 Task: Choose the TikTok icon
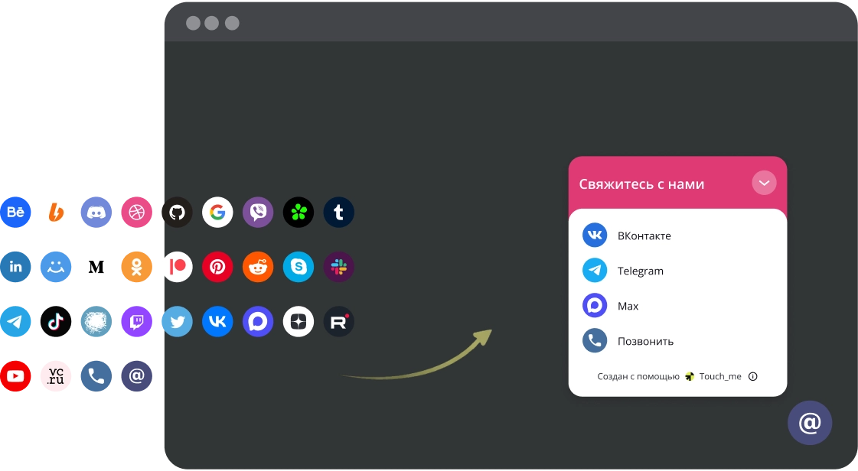tap(56, 322)
